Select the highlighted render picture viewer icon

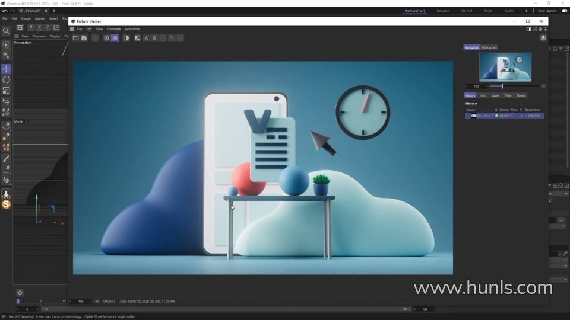115,38
